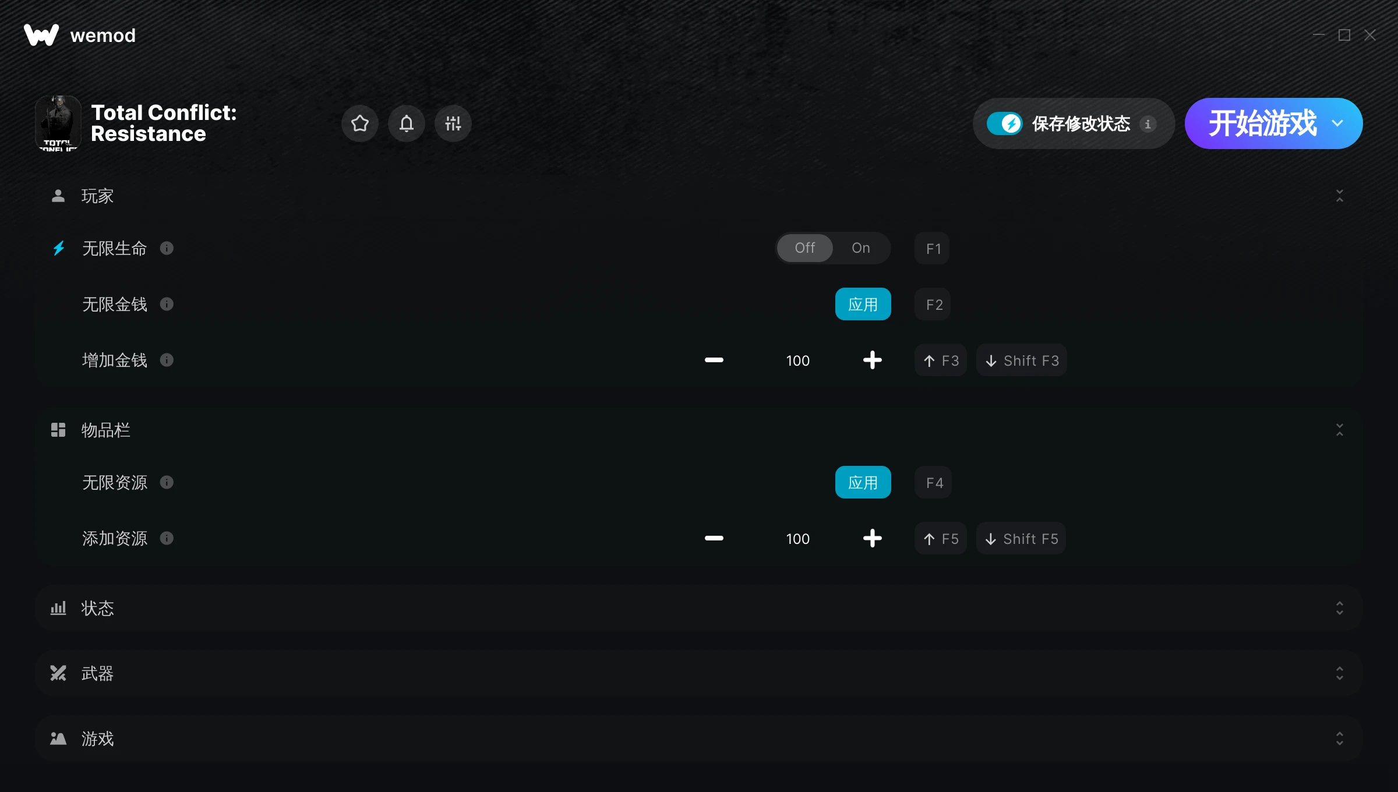Screen dimensions: 1398x792
Task: Toggle the 保存修改状态 switch
Action: [1005, 123]
